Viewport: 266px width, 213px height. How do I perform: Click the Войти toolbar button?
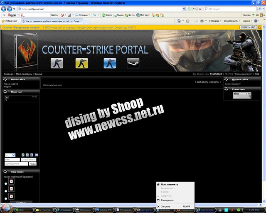(107, 15)
